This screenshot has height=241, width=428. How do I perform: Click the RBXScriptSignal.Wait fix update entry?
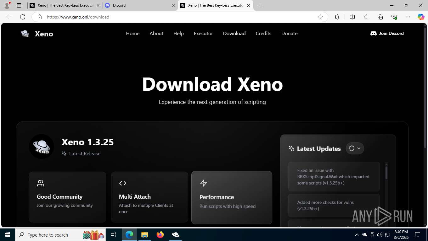pyautogui.click(x=334, y=177)
